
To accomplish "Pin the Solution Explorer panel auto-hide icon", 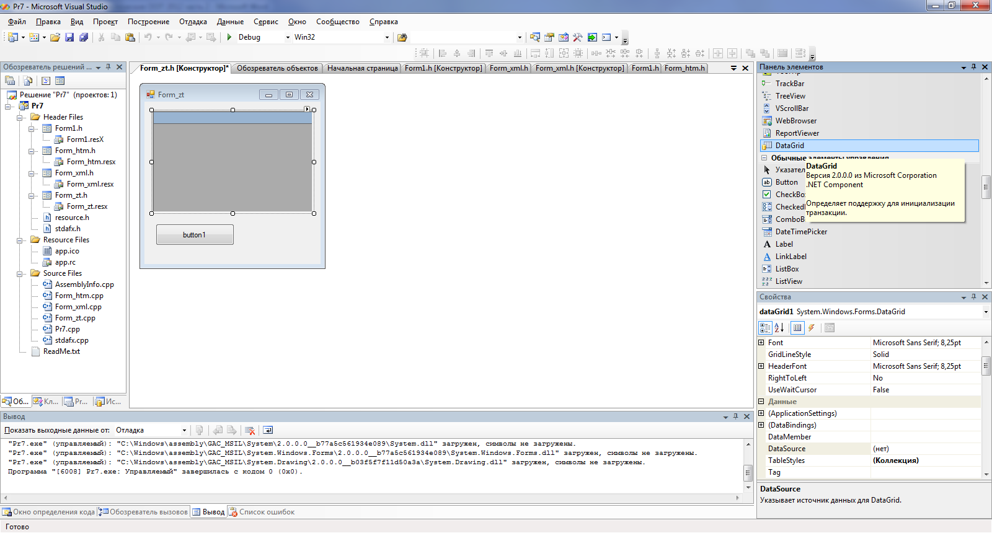I will point(108,67).
